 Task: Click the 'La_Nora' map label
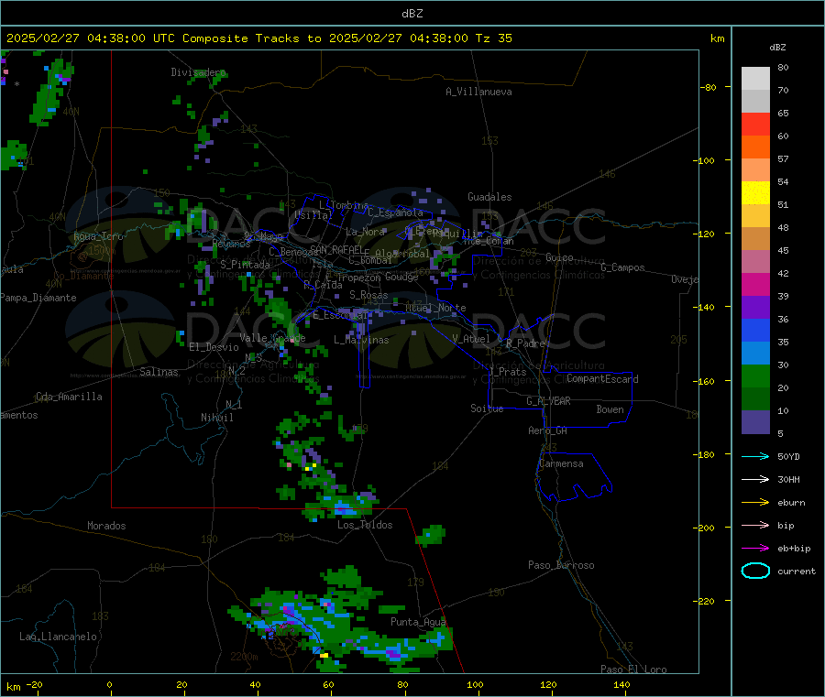tap(365, 232)
